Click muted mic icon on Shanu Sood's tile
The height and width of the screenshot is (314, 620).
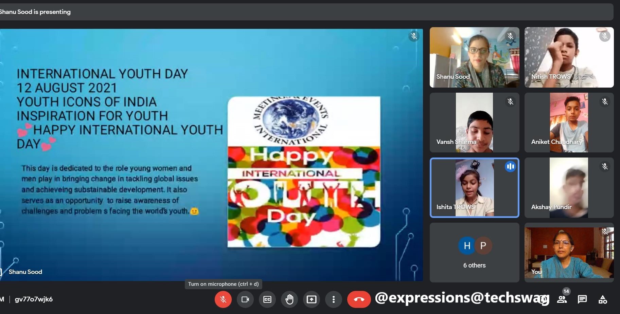pos(510,36)
